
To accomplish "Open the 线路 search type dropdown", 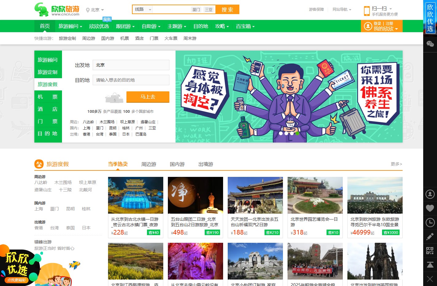I will tap(143, 10).
